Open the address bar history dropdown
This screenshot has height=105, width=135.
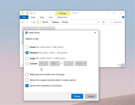99,22
